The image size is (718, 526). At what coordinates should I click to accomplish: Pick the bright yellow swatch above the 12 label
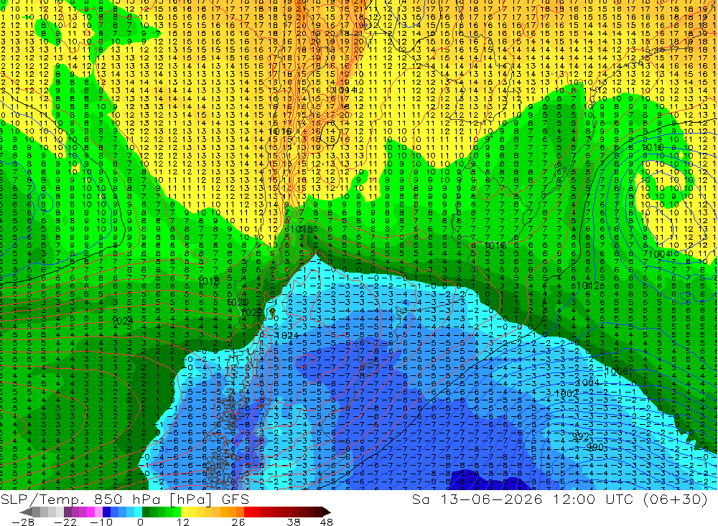pos(185,512)
